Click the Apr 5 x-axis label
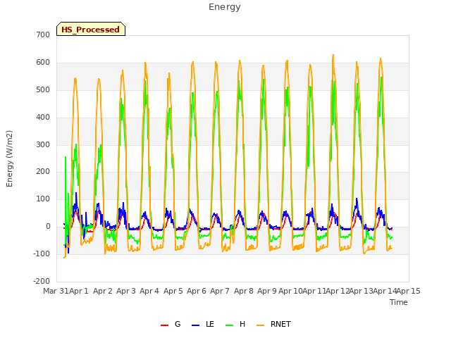Viewport: 451px width, 338px height. [x=173, y=291]
